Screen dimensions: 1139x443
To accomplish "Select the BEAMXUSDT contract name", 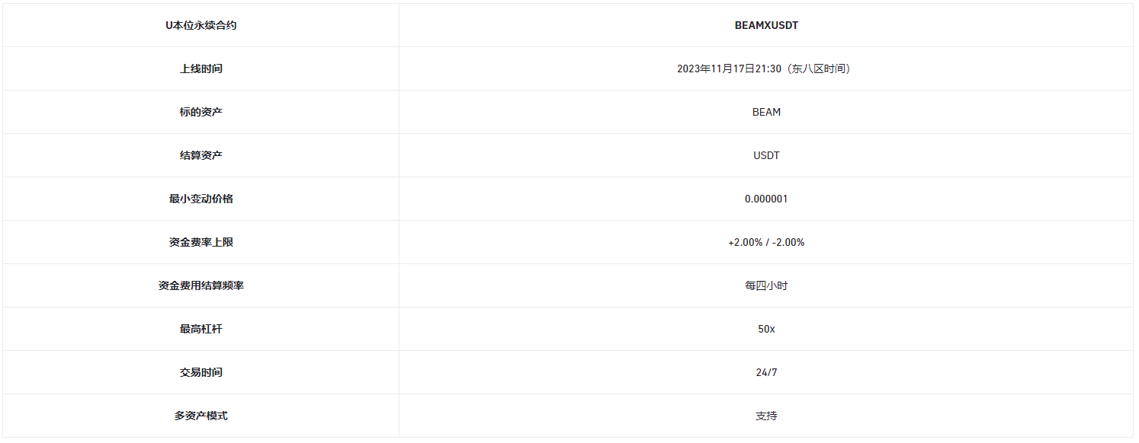I will (x=766, y=25).
